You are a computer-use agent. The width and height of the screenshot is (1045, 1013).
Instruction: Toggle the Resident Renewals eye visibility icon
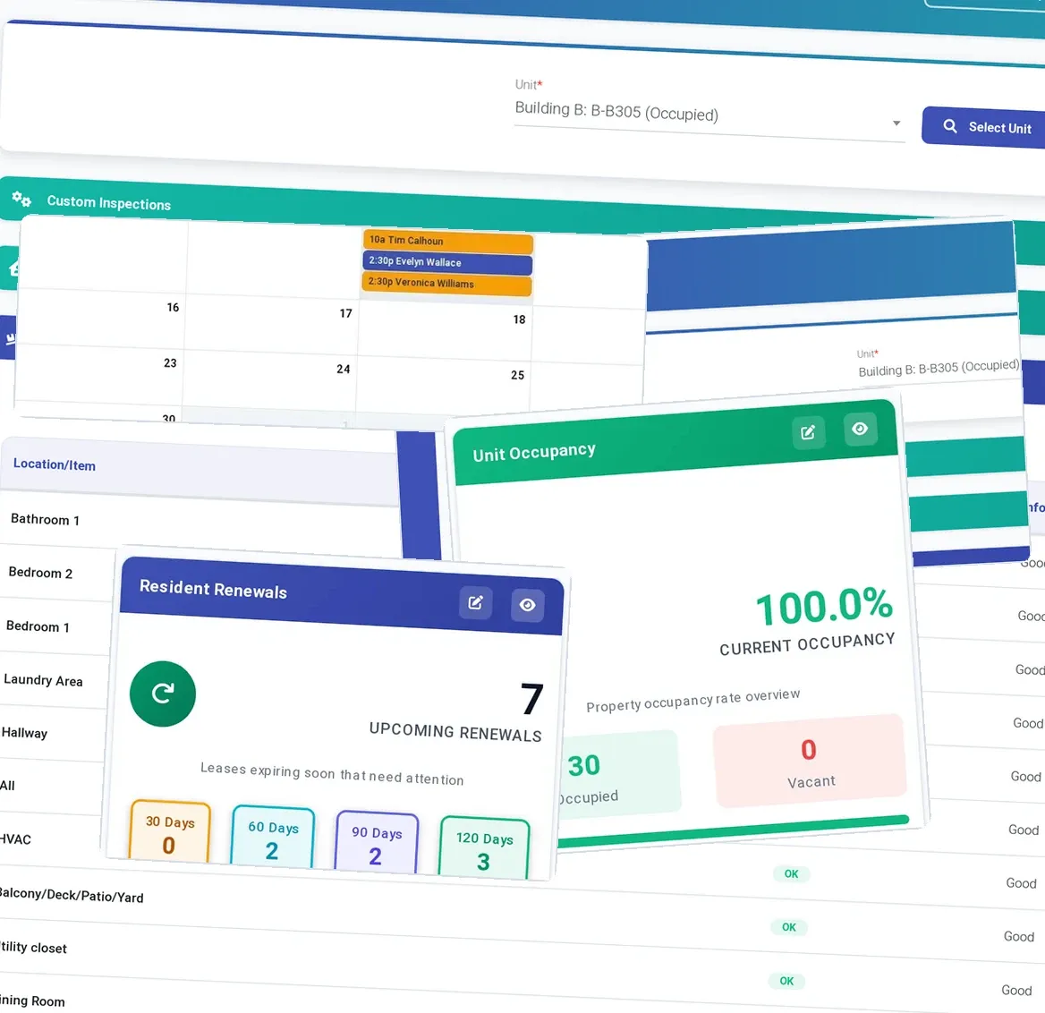pyautogui.click(x=527, y=604)
